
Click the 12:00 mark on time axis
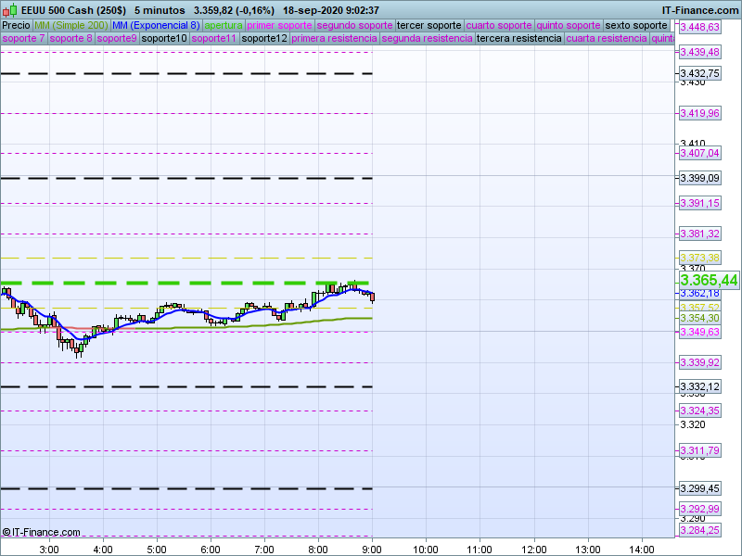pyautogui.click(x=533, y=549)
